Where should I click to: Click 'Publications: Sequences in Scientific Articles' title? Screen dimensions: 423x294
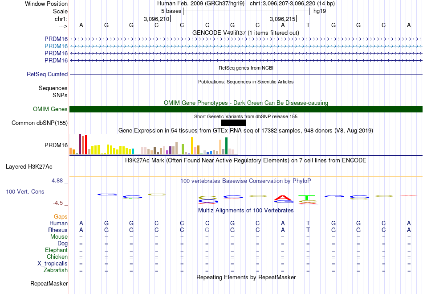(246, 82)
